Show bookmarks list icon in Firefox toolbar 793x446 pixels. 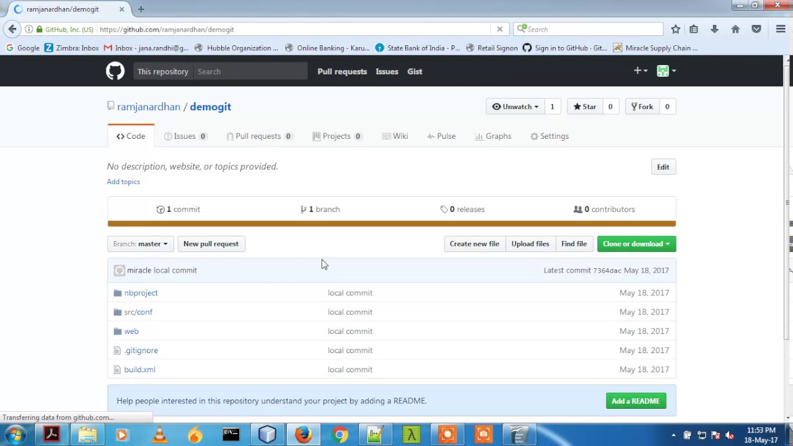(x=694, y=29)
